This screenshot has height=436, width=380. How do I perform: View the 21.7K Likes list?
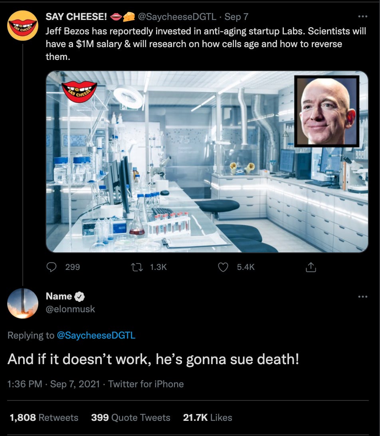coord(208,418)
